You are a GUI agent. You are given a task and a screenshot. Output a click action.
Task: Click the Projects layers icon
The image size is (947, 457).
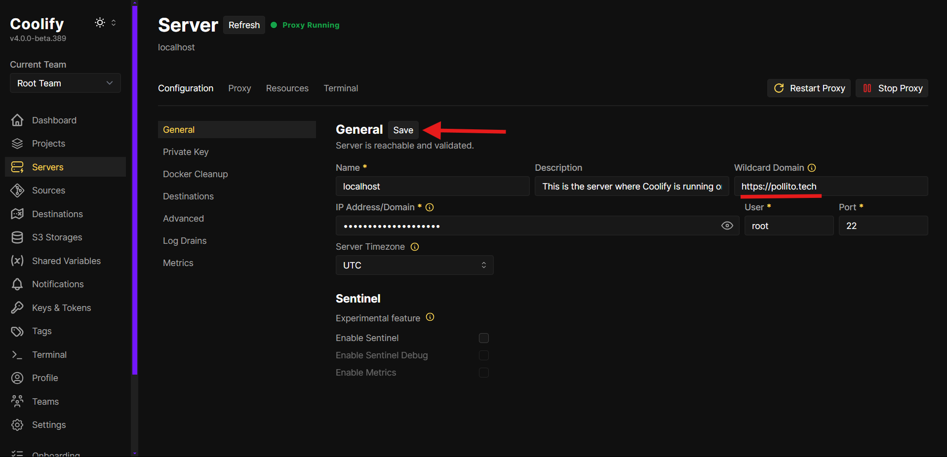point(17,144)
